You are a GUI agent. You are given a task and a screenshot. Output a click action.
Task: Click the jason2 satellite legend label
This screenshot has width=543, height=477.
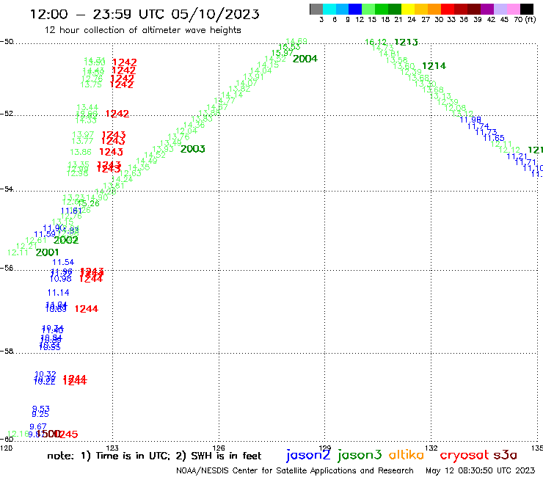308,455
